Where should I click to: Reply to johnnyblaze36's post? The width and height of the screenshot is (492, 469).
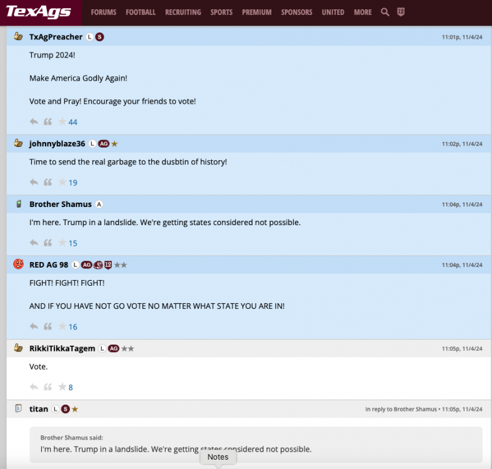click(x=34, y=182)
